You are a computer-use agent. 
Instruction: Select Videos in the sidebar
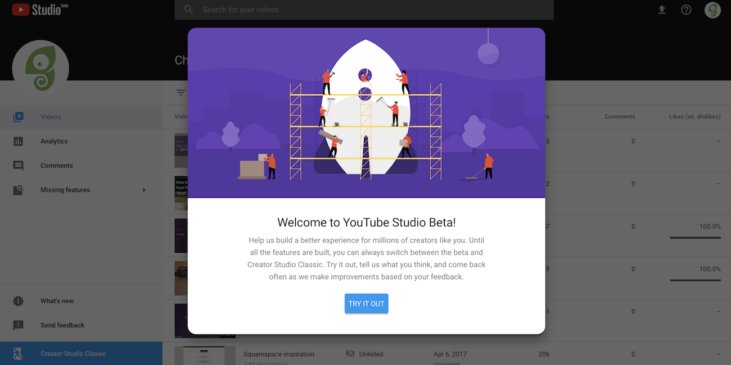click(x=81, y=117)
